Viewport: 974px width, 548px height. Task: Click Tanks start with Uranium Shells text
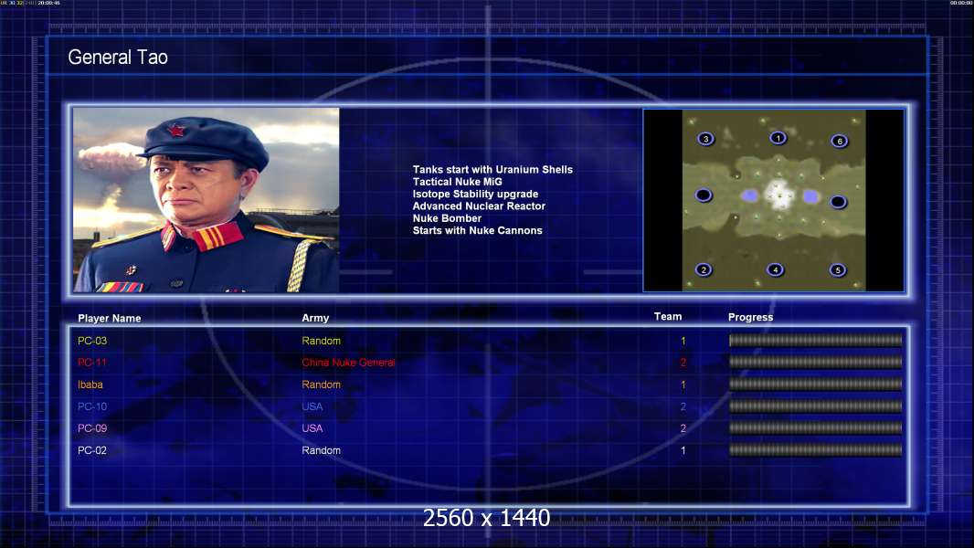[x=492, y=170]
